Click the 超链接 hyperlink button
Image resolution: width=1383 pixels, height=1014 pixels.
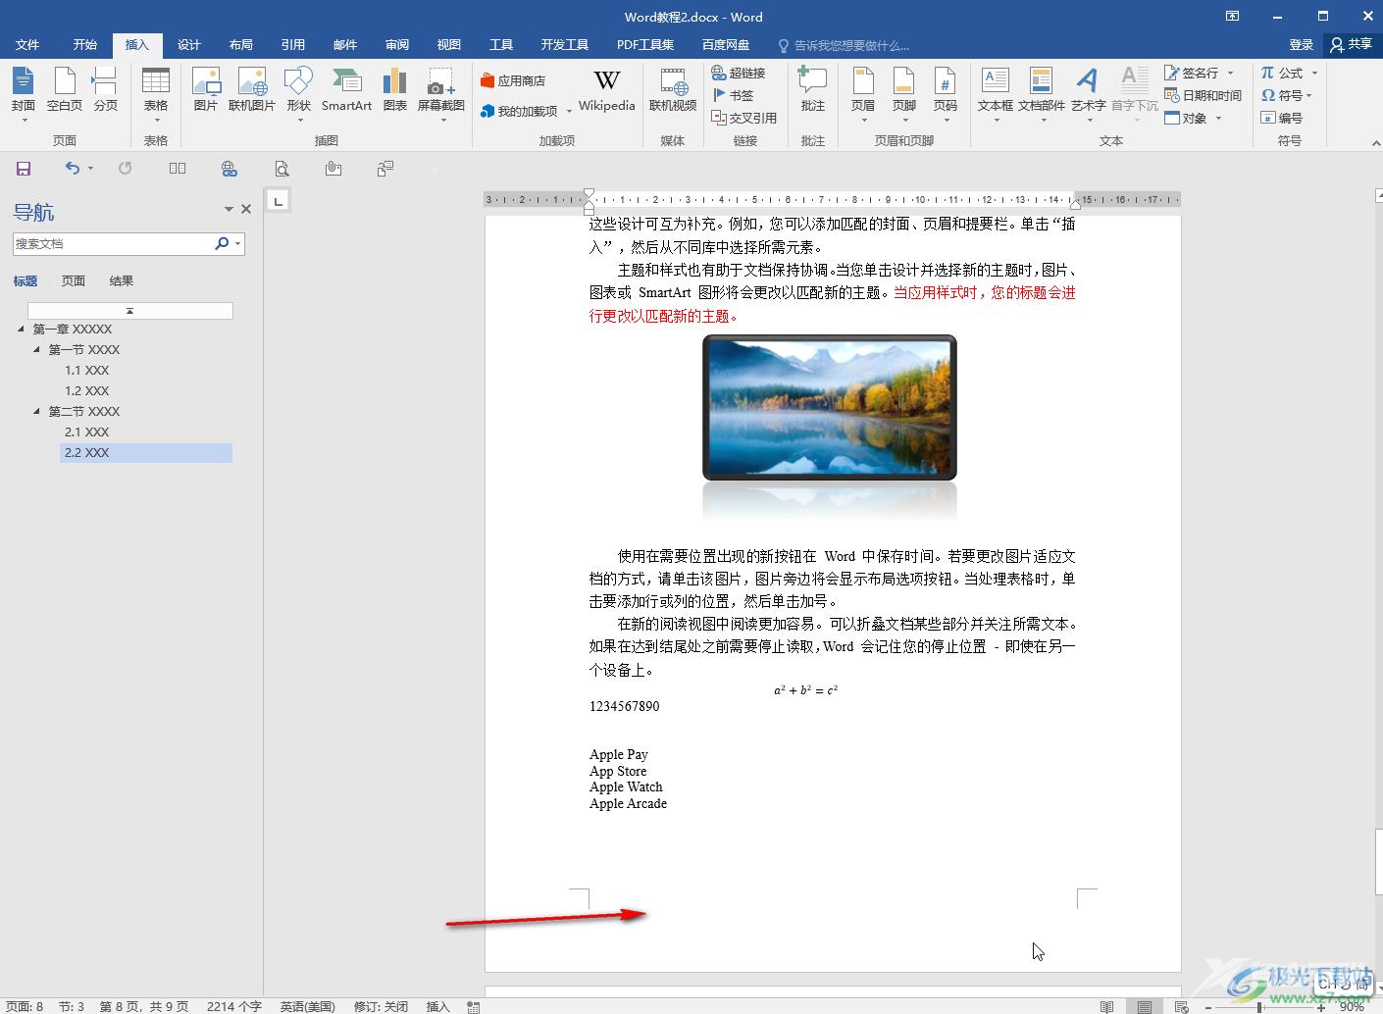click(739, 73)
